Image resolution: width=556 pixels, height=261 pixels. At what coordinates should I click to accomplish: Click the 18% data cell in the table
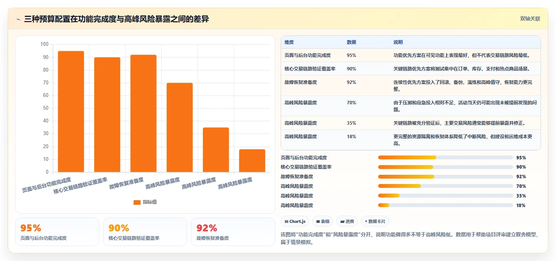pyautogui.click(x=352, y=137)
